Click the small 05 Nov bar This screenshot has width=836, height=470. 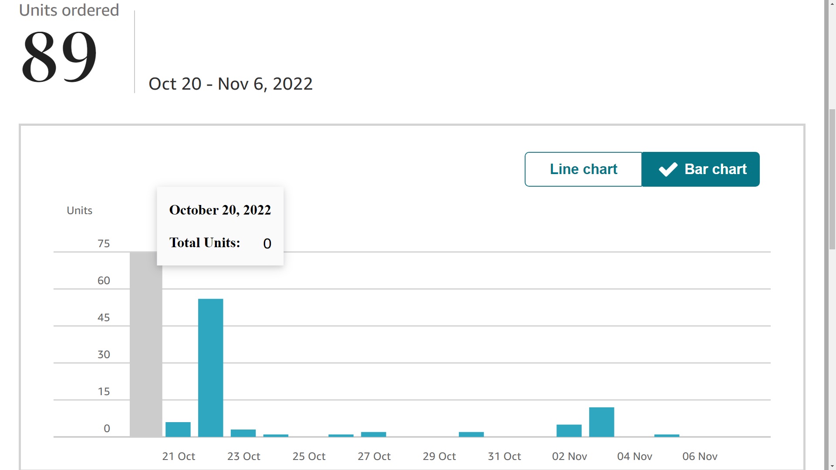pyautogui.click(x=667, y=436)
